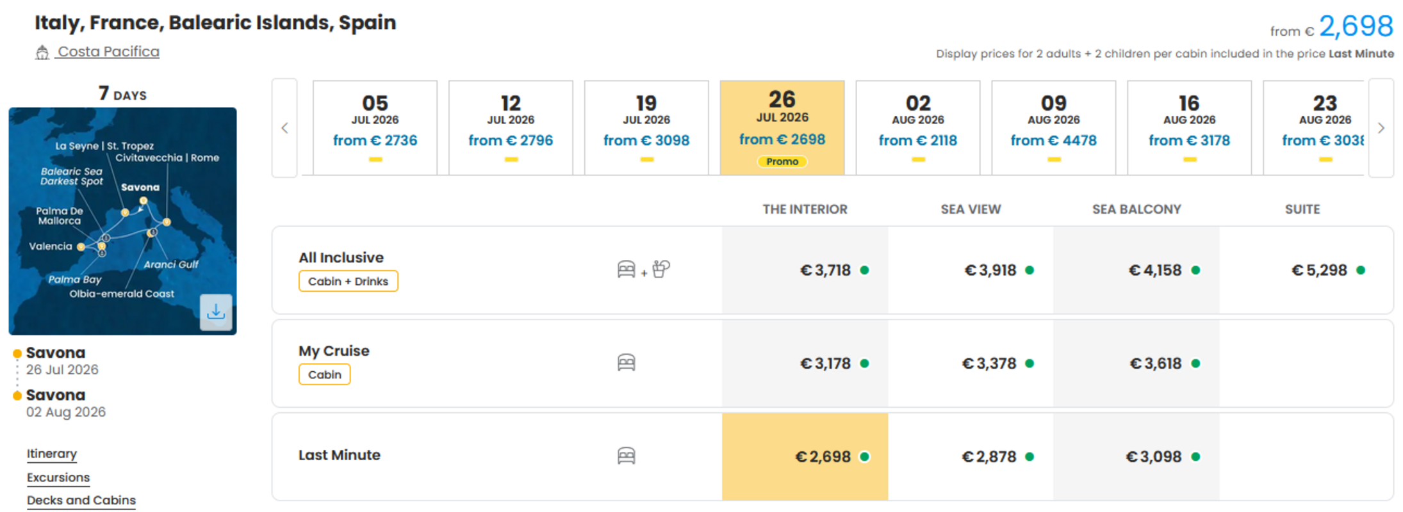Click the Promo badge on 26 Jul
The image size is (1403, 512).
coord(782,161)
